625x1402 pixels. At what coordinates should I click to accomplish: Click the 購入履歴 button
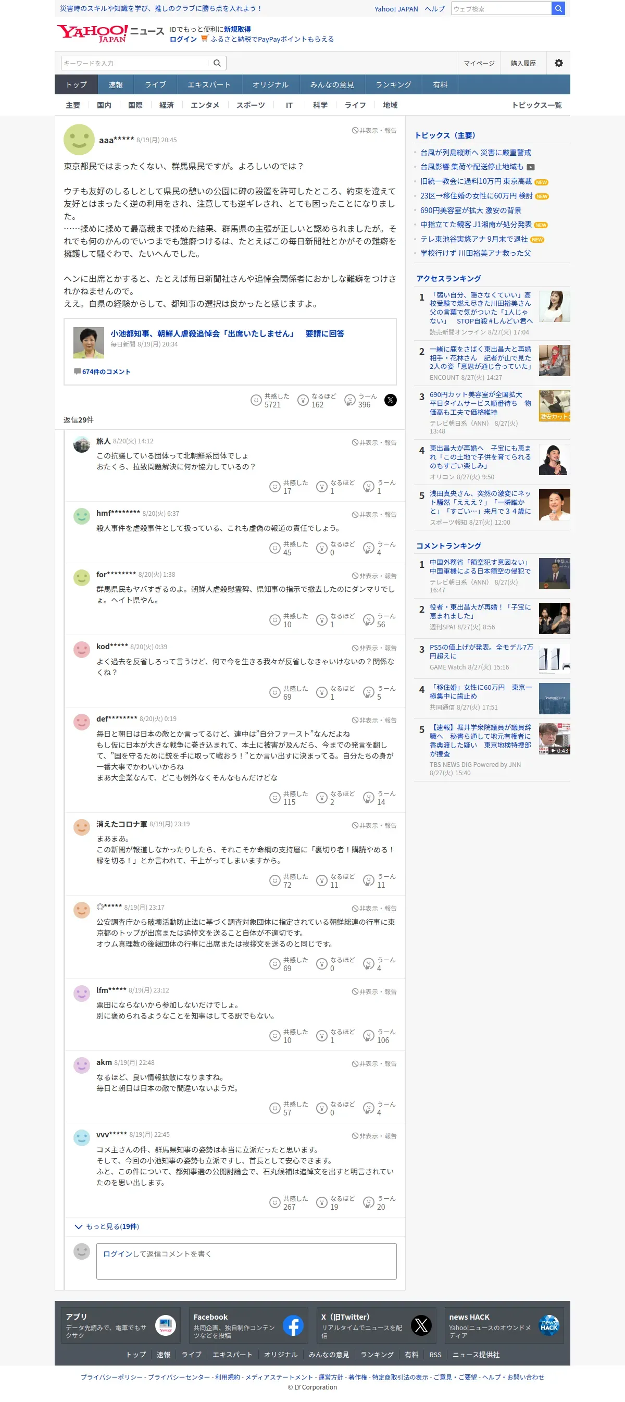523,63
